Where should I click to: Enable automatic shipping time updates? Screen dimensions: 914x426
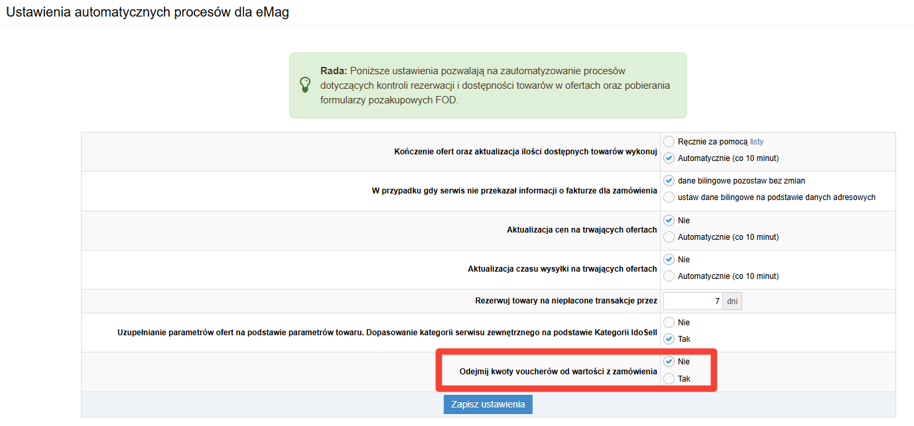pyautogui.click(x=669, y=276)
